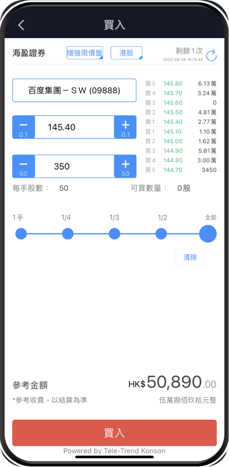Select the 買1 bid price 145.10 row
The width and height of the screenshot is (229, 467).
click(x=181, y=132)
